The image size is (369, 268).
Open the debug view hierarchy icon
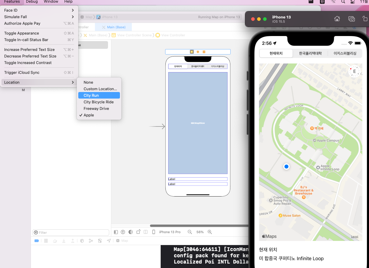click(82, 241)
